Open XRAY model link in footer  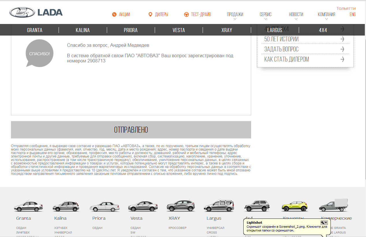pos(174,218)
